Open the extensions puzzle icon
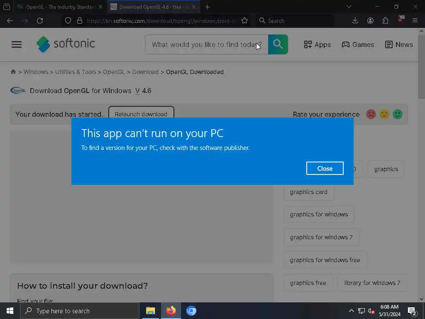The width and height of the screenshot is (425, 319). pyautogui.click(x=385, y=21)
